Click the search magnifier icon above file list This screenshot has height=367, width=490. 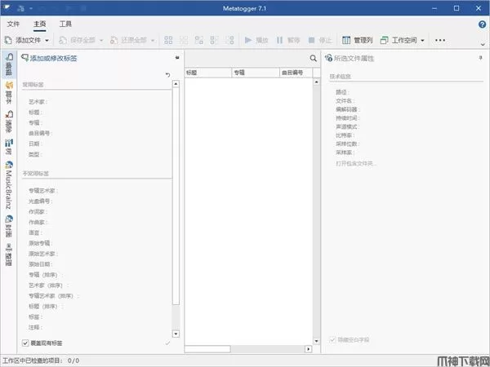tap(313, 59)
